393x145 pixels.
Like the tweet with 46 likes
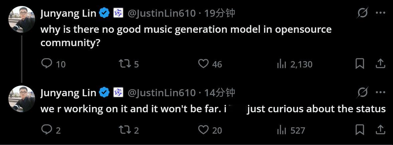203,63
